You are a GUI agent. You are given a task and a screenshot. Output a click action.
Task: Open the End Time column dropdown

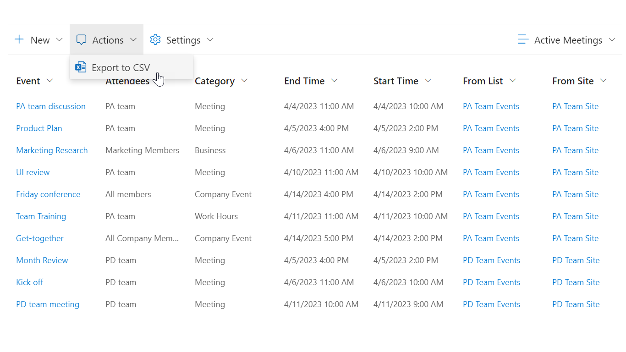pyautogui.click(x=335, y=81)
